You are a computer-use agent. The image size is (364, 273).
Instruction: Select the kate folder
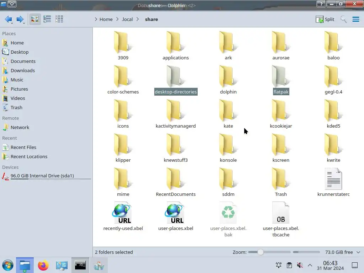pos(228,114)
